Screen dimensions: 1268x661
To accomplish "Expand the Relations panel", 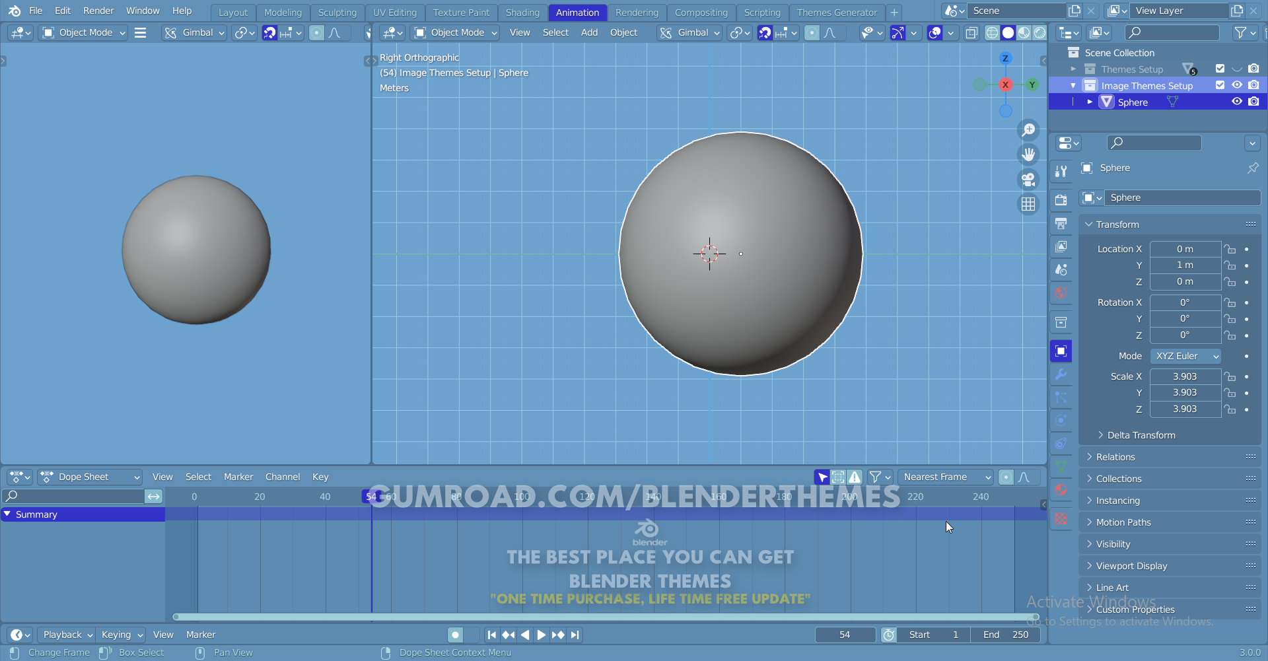I will coord(1170,457).
